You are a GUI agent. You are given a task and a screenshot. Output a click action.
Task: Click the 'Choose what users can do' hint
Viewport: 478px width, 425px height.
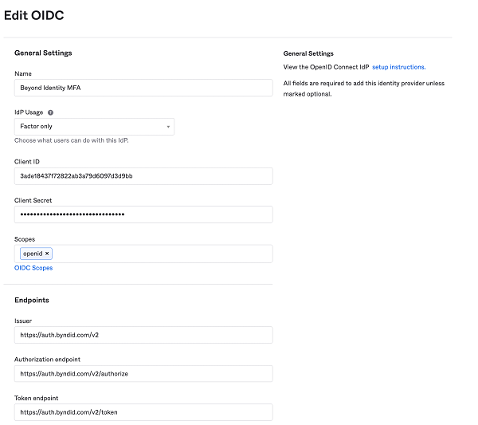click(71, 140)
